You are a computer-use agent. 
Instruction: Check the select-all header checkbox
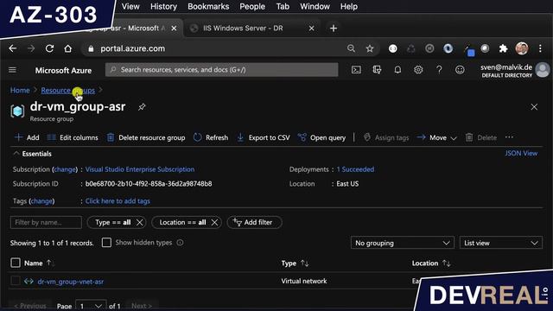pyautogui.click(x=16, y=263)
